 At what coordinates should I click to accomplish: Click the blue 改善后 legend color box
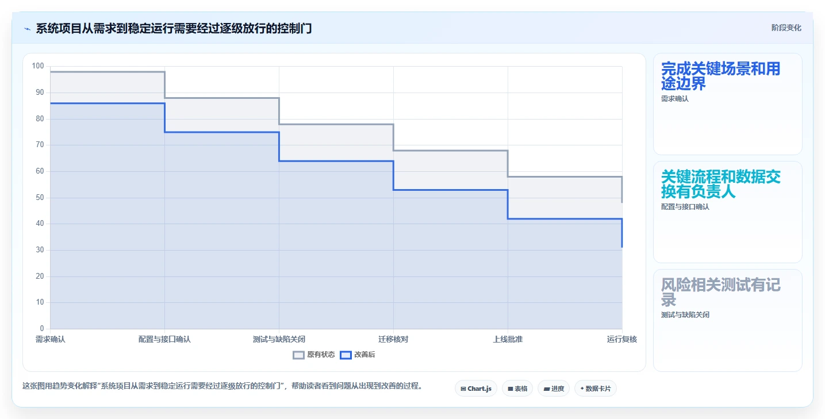(x=346, y=355)
